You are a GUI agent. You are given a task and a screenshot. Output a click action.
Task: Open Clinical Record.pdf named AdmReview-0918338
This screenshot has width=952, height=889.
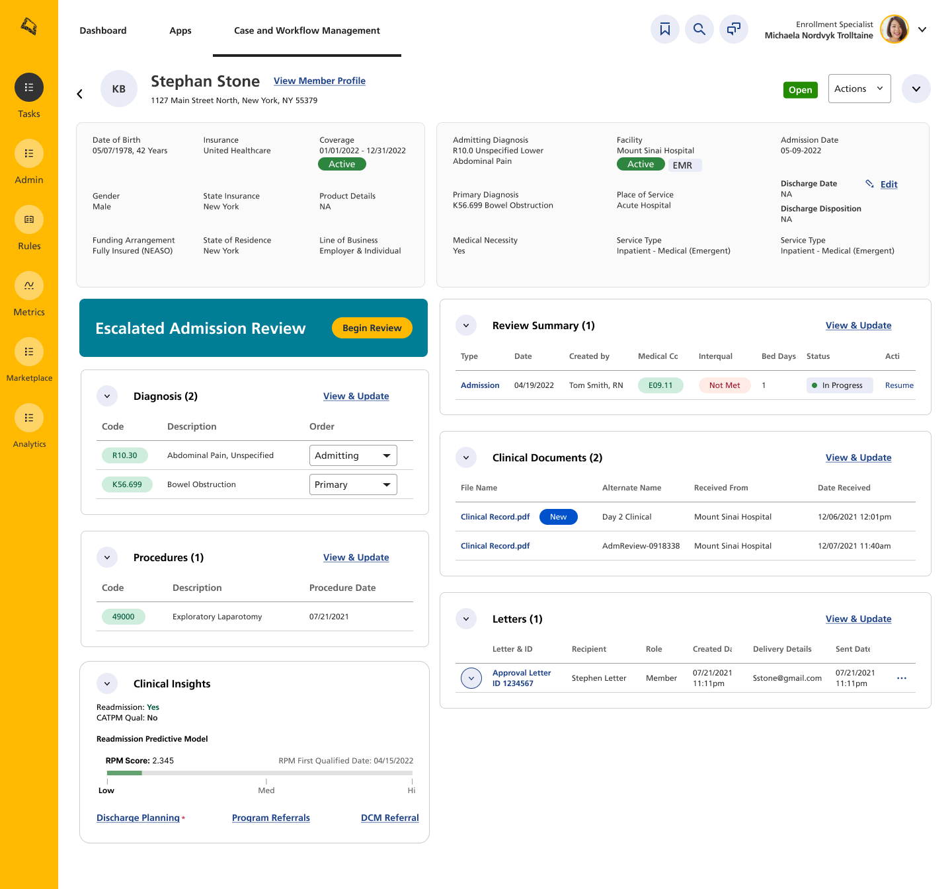tap(495, 546)
